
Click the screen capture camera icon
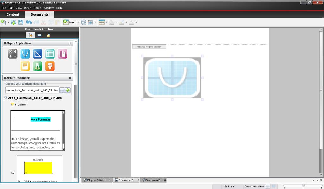[x=91, y=22]
